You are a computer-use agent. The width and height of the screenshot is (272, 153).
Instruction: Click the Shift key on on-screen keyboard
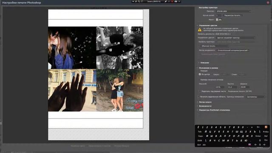[200, 141]
